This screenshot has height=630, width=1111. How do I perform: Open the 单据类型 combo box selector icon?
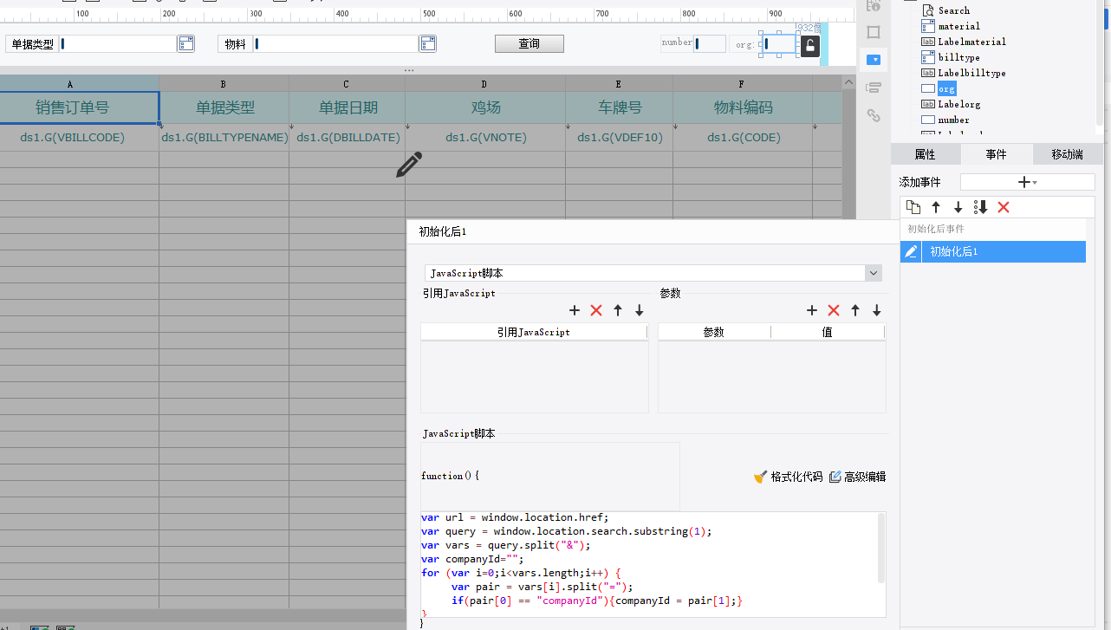coord(185,43)
